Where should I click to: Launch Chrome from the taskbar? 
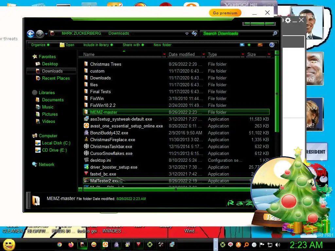coord(60,244)
